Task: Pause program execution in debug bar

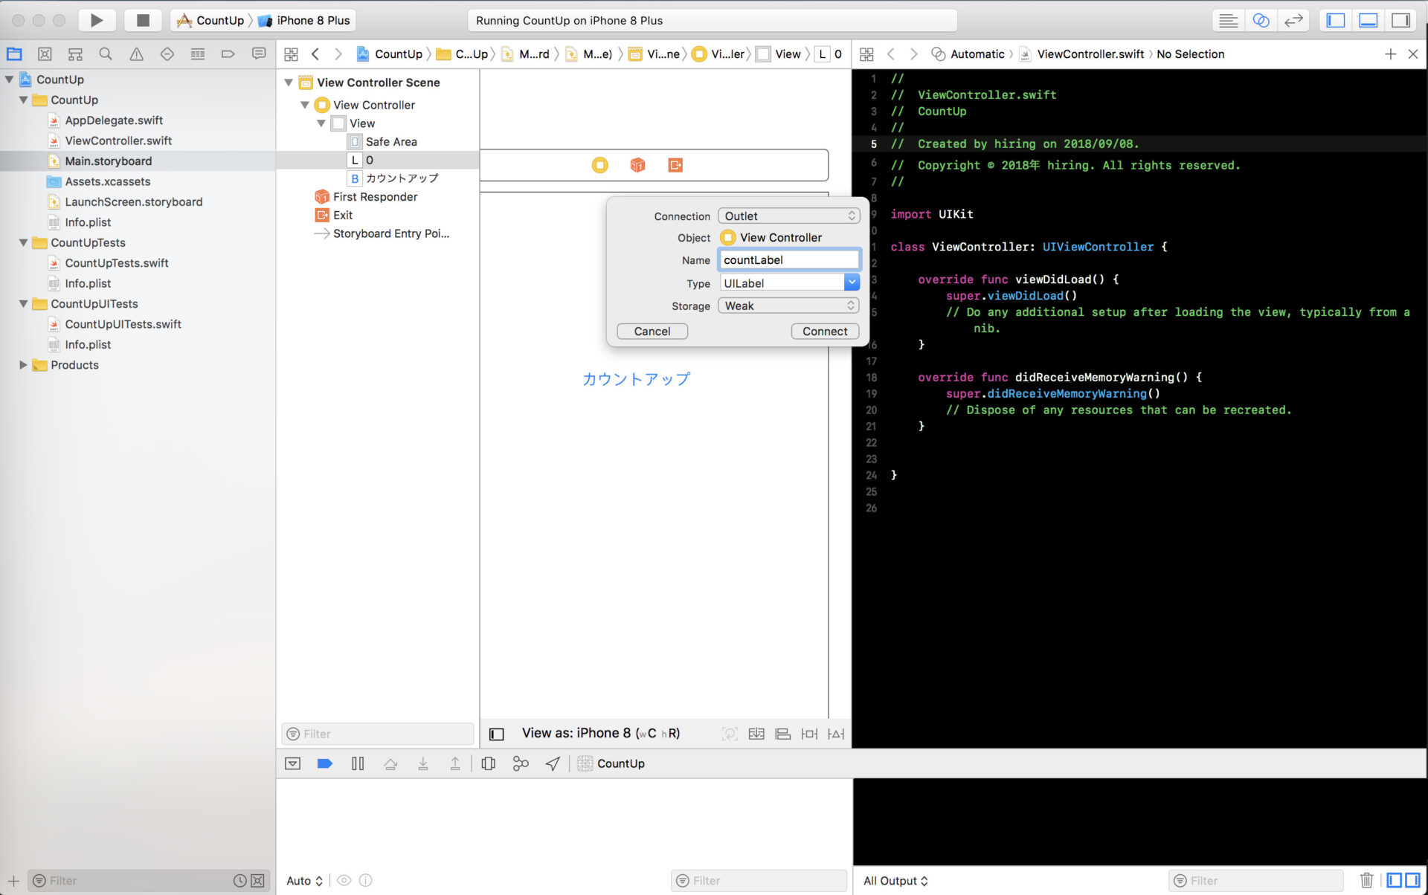Action: (358, 763)
